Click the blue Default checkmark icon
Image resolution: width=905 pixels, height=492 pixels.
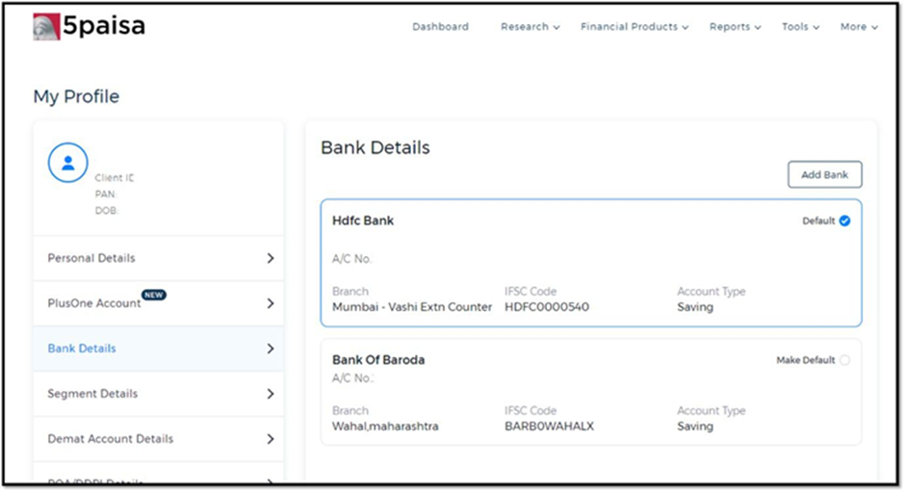coord(844,220)
